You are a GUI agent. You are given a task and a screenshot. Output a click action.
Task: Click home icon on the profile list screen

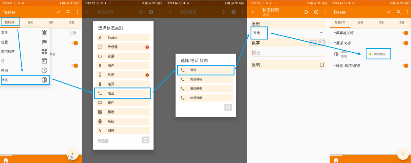coord(336,160)
